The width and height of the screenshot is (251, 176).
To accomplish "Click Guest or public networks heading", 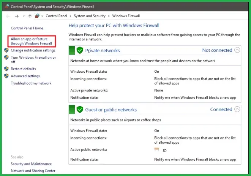I will tap(111, 110).
